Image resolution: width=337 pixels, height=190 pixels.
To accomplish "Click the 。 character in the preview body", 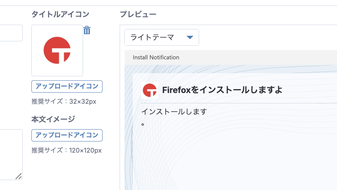I will click(x=143, y=124).
